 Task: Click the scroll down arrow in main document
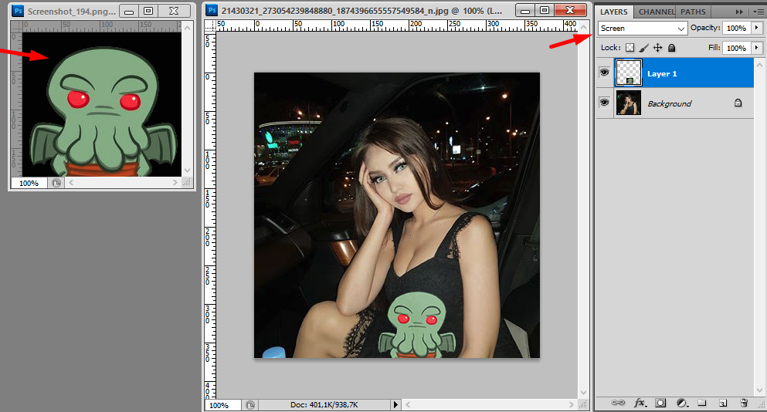[x=583, y=393]
